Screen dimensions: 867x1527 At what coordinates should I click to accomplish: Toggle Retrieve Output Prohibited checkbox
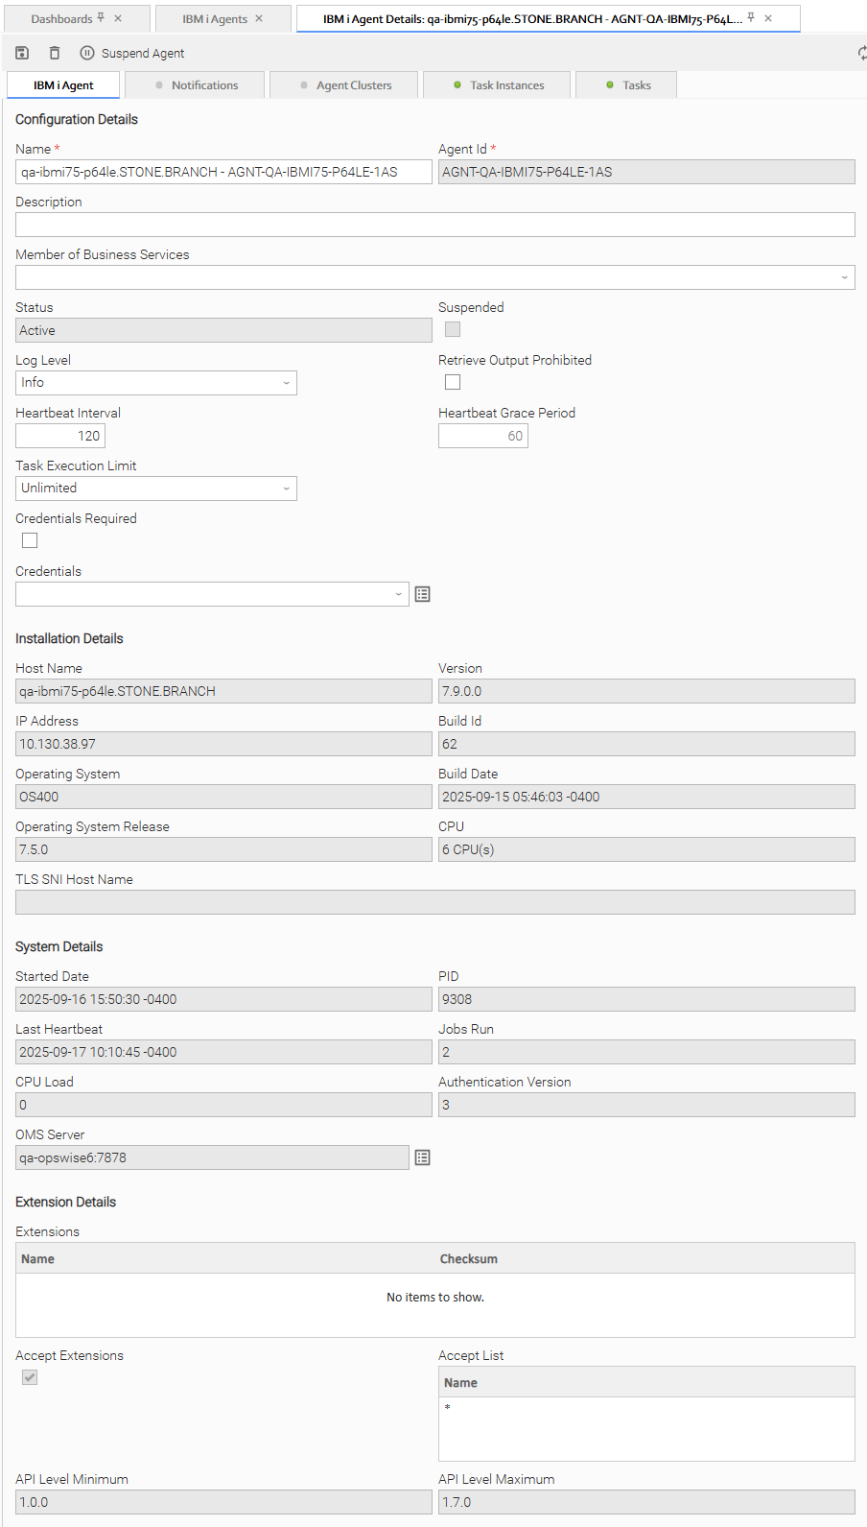[x=453, y=382]
